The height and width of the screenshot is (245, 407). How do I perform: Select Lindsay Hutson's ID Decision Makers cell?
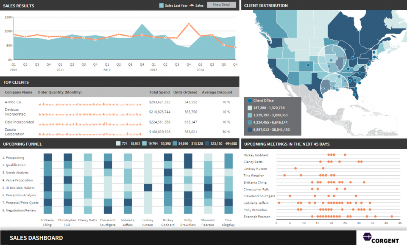coord(148,187)
